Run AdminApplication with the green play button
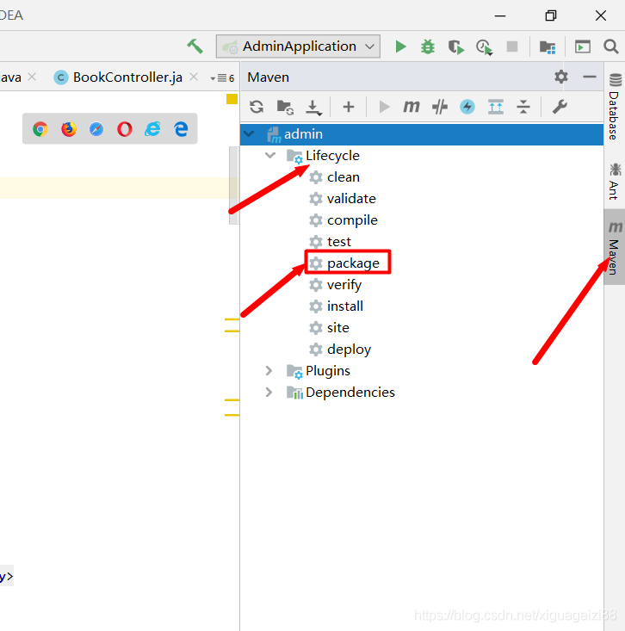 [400, 46]
